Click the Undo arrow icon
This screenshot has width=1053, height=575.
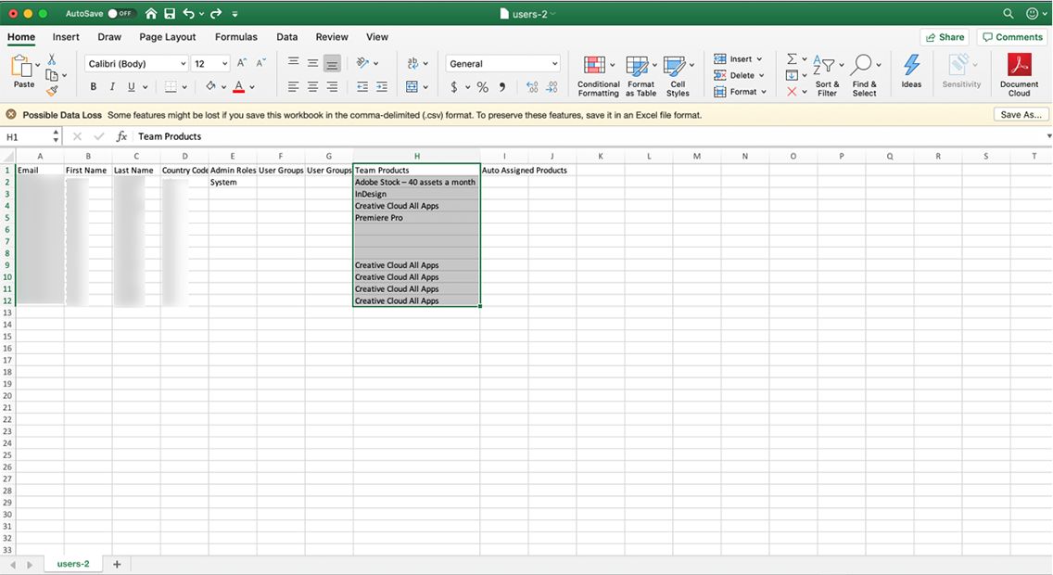coord(189,13)
